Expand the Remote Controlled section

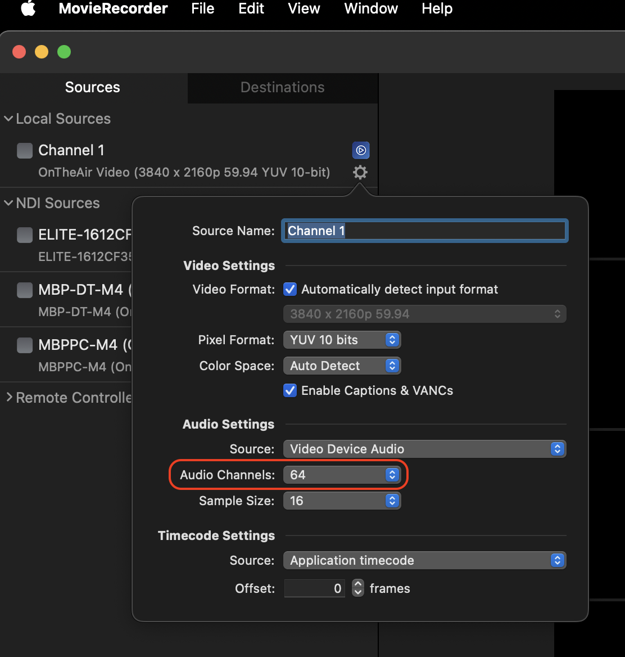click(9, 397)
